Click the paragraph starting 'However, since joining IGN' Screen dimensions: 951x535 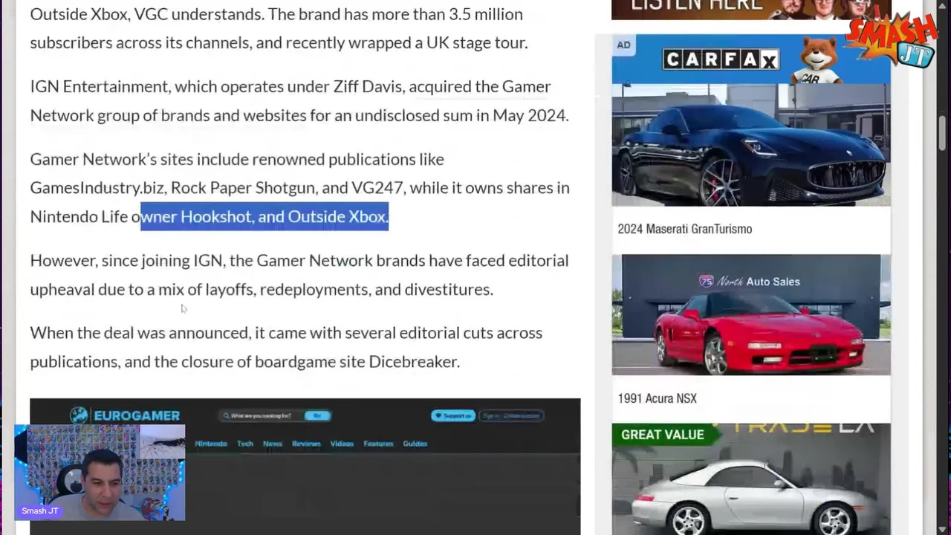coord(299,275)
